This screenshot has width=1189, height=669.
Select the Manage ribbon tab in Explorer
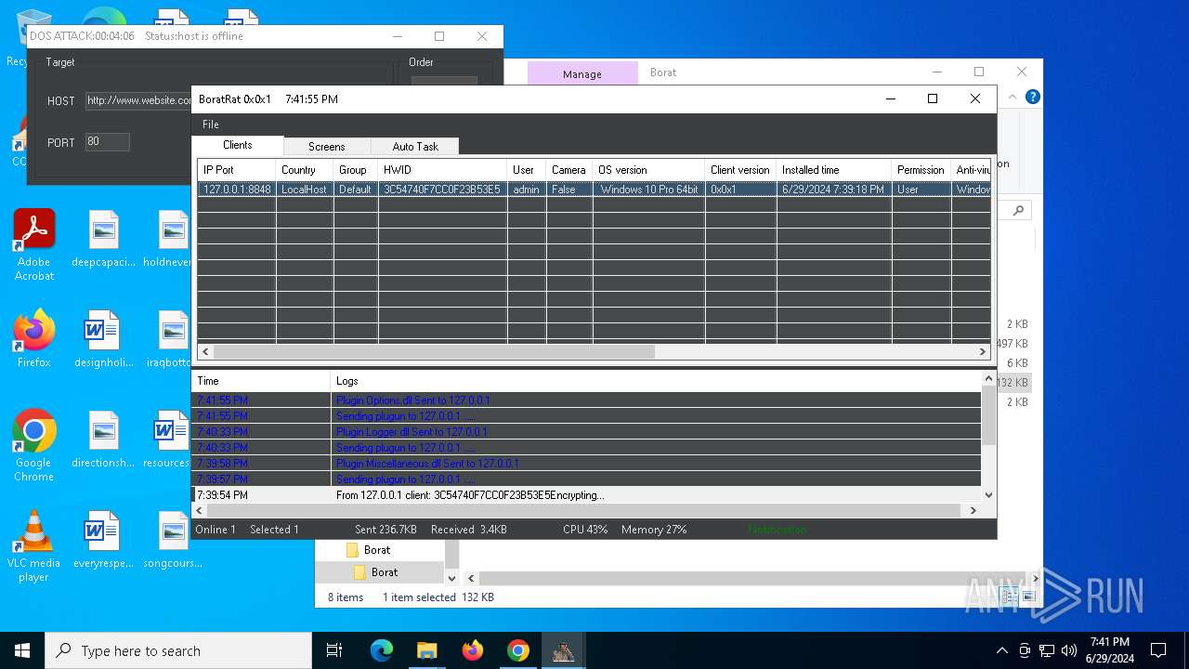coord(582,74)
